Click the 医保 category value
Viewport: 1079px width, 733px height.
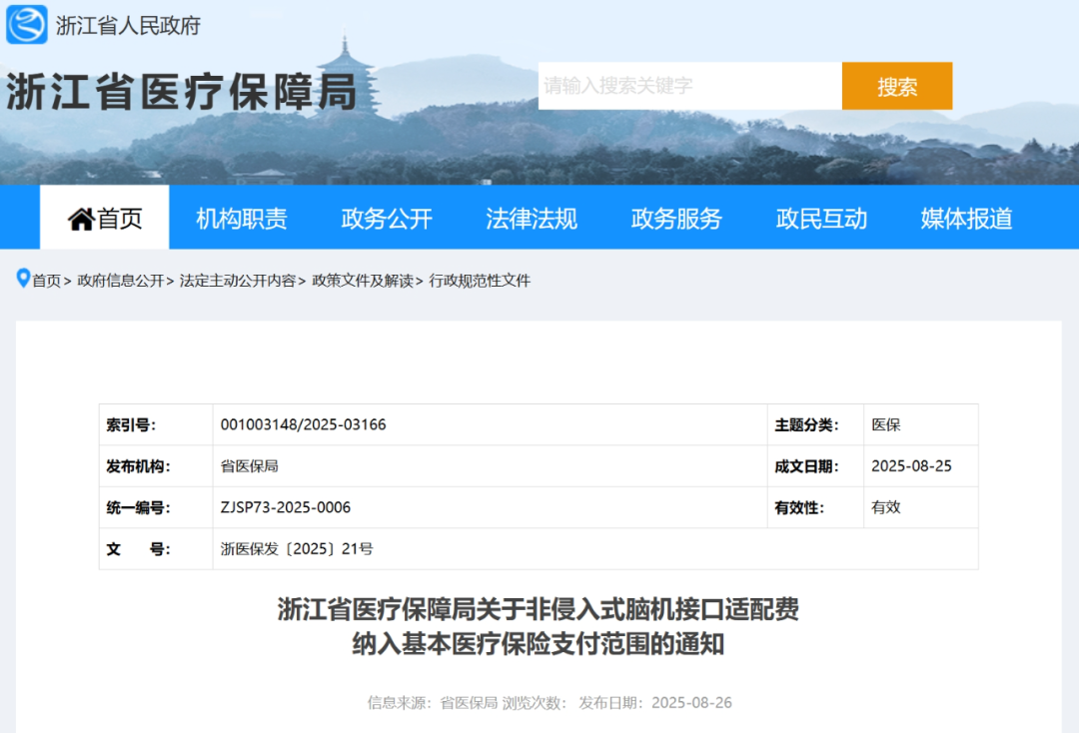[885, 425]
